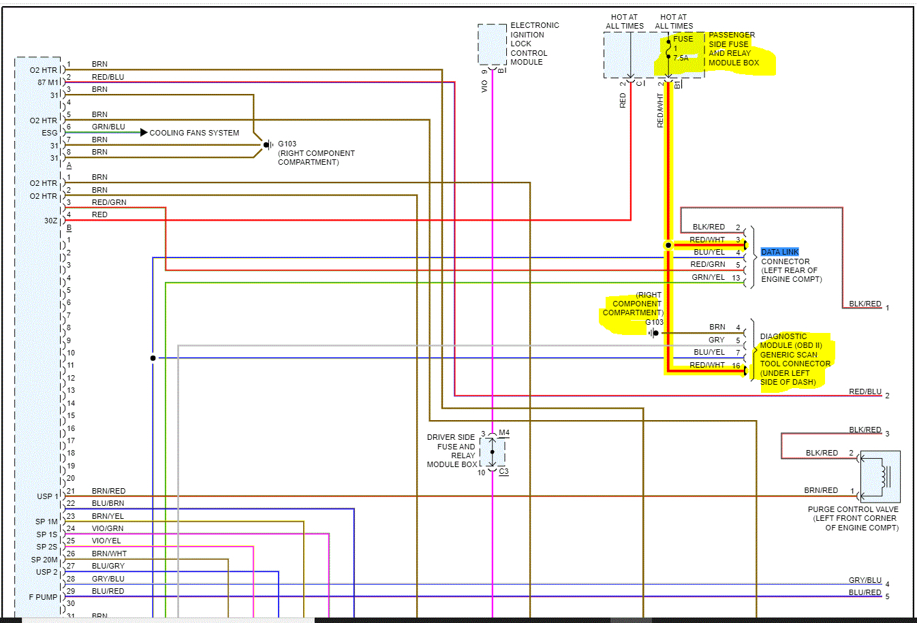Image resolution: width=917 pixels, height=623 pixels.
Task: Click the BRN/RED label at pin 21
Action: [x=109, y=491]
